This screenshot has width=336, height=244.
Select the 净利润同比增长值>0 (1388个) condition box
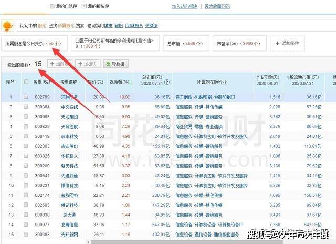tap(115, 43)
